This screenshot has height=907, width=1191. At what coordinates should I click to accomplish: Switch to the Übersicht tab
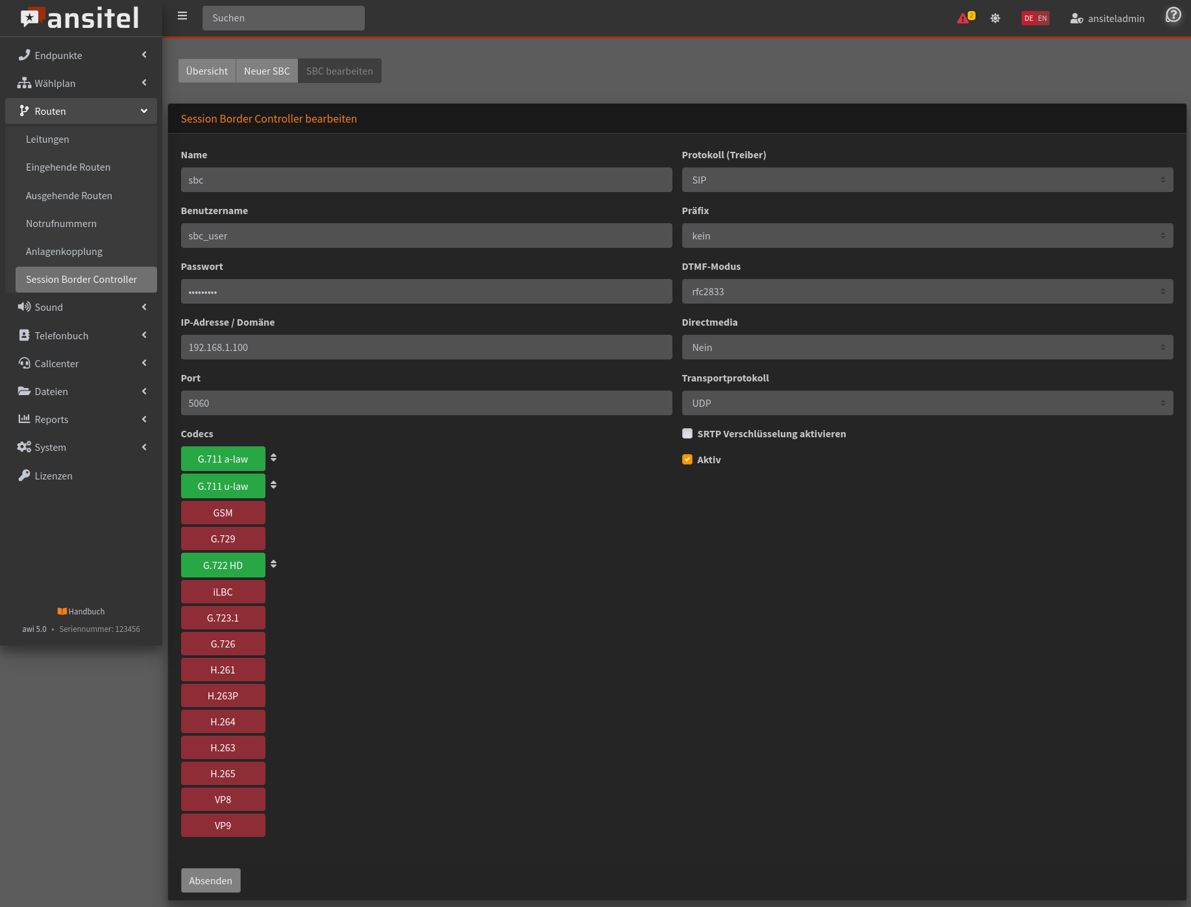206,71
